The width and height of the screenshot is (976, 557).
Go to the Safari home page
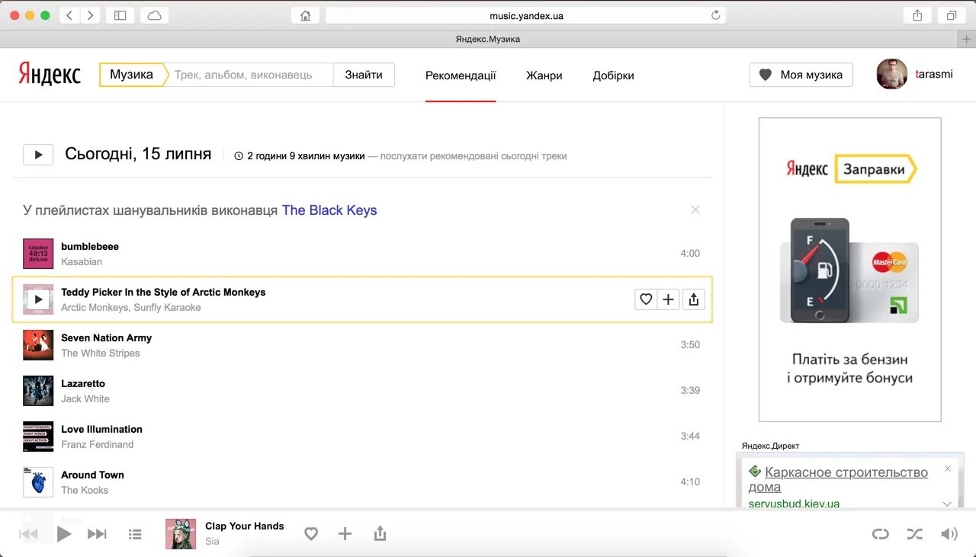(x=305, y=15)
